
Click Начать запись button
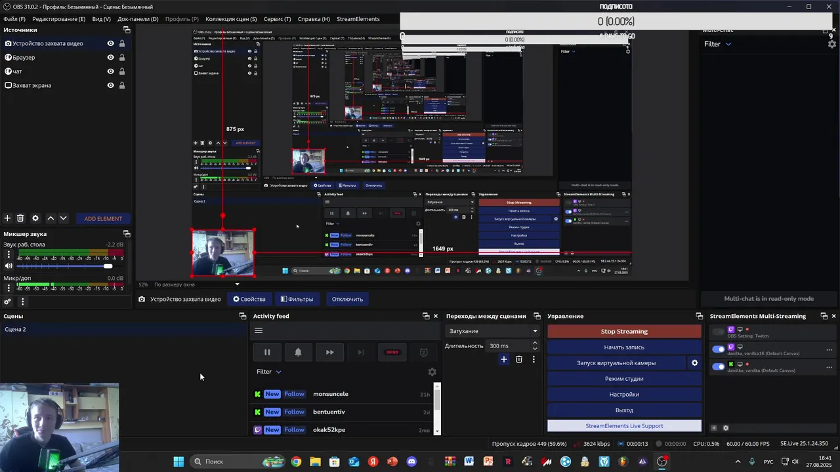pyautogui.click(x=624, y=347)
